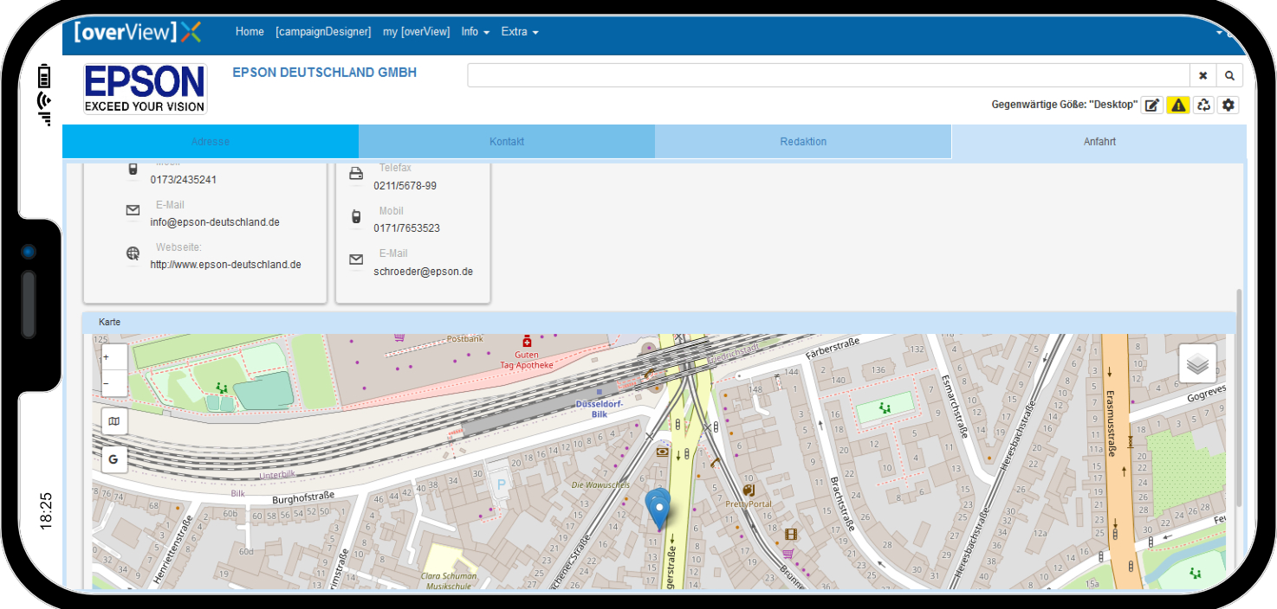The height and width of the screenshot is (609, 1277).
Task: Zoom in on the map
Action: click(x=114, y=357)
